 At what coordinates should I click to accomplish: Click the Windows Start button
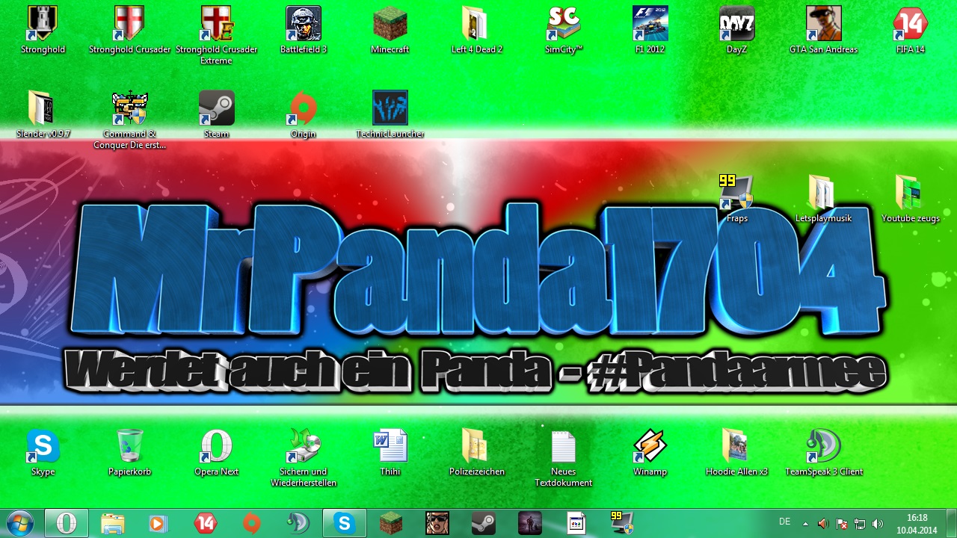(20, 523)
